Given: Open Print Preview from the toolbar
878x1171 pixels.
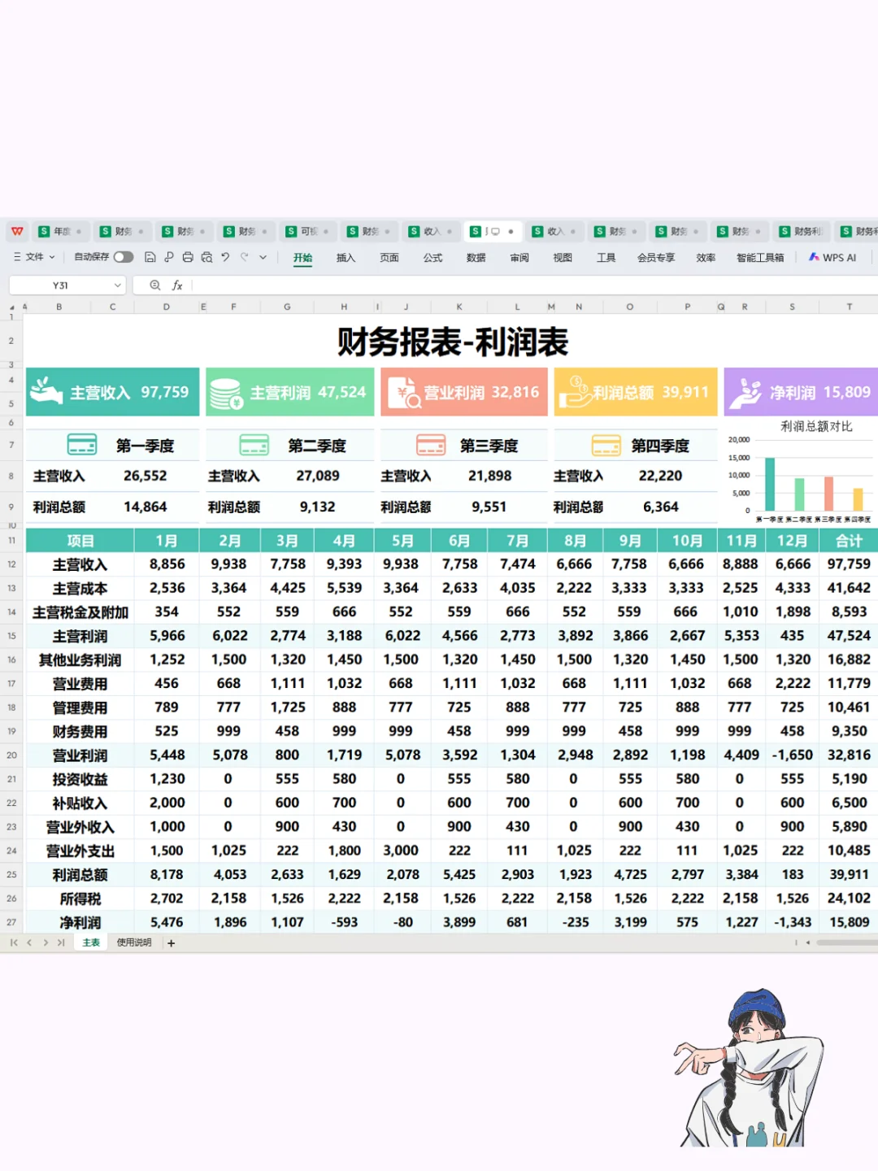Looking at the screenshot, I should (x=206, y=256).
